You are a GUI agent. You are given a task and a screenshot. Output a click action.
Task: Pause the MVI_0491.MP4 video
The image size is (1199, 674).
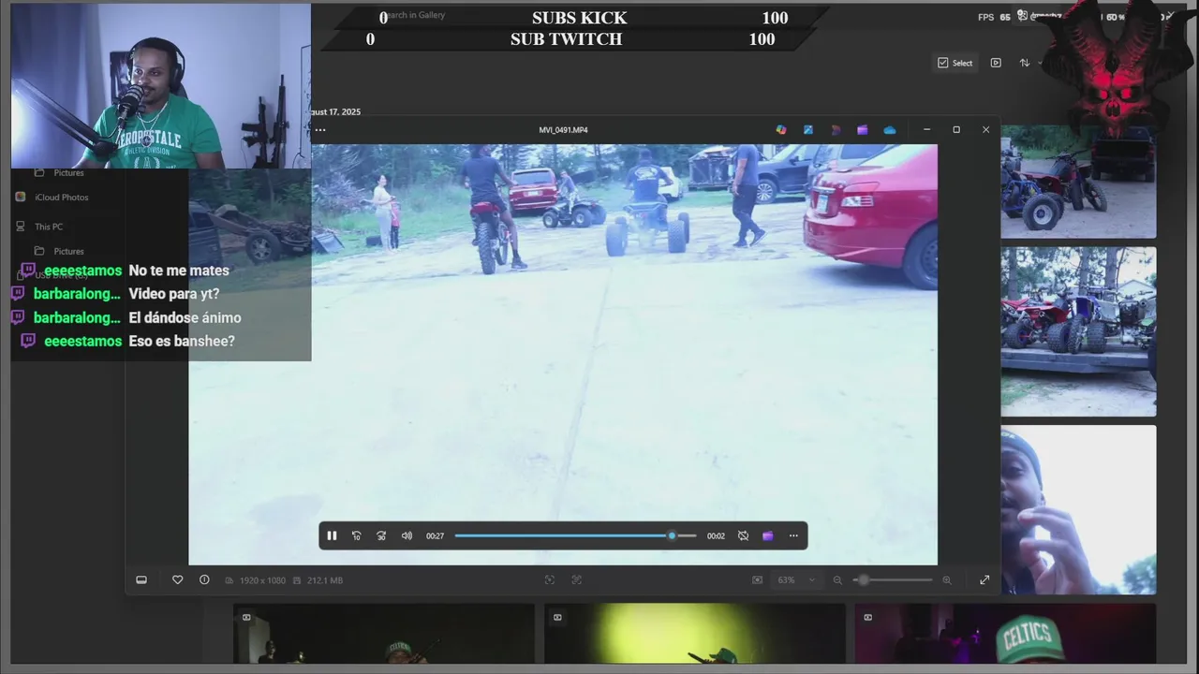332,535
